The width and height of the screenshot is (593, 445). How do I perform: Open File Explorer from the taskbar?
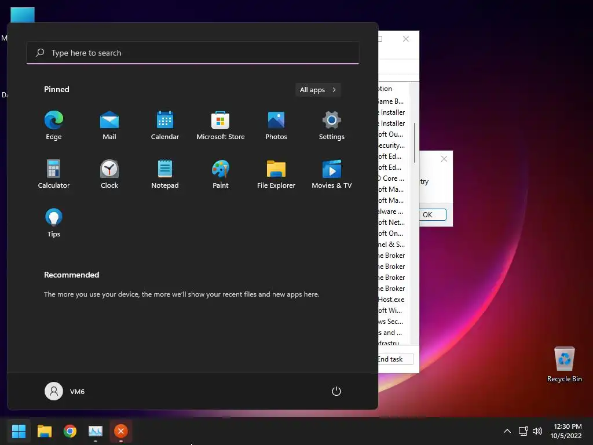click(44, 431)
